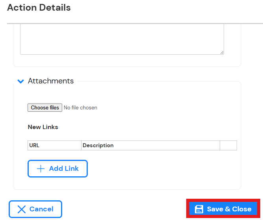Screen dimensions: 263x220
Task: Click the Action Details dialog title
Action: (x=39, y=8)
